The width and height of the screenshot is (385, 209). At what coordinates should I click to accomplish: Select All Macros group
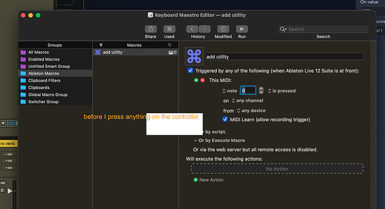55,52
